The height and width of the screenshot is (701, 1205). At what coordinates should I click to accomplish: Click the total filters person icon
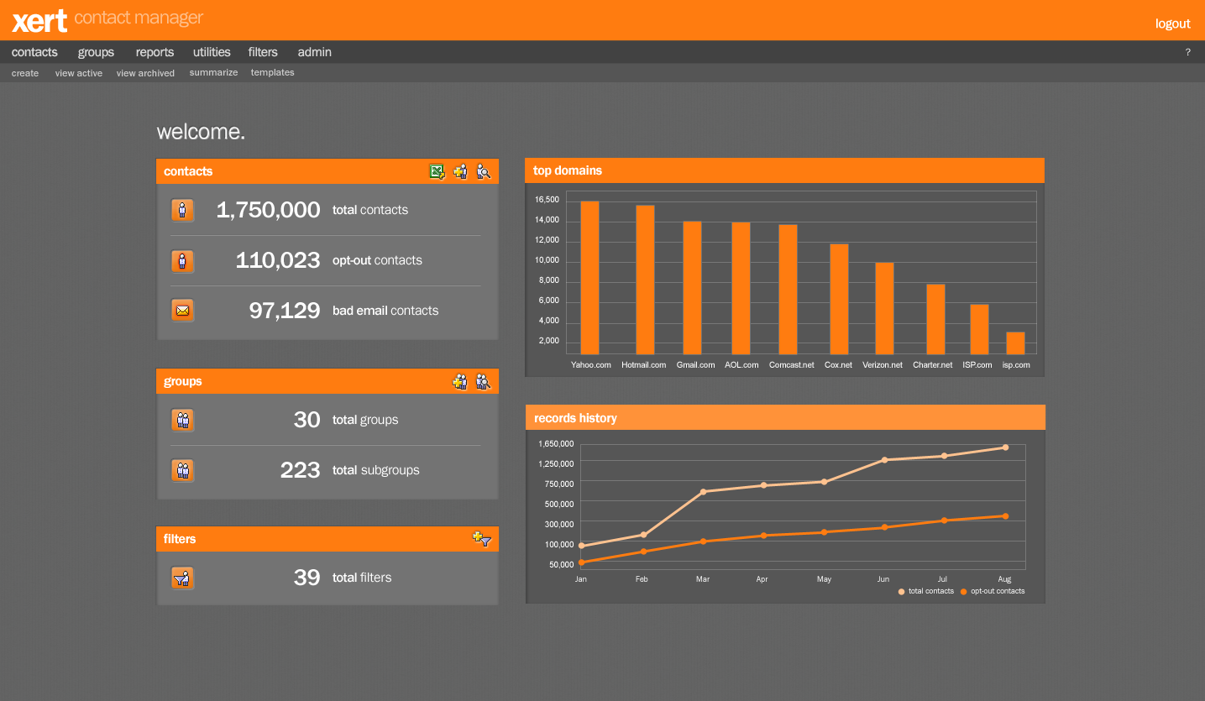point(182,578)
